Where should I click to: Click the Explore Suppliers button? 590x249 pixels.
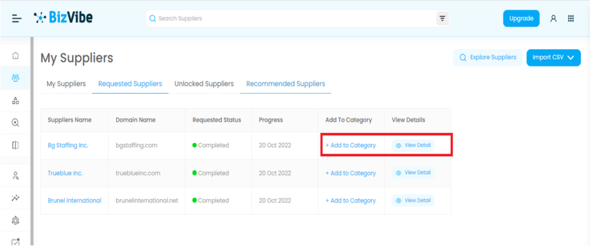488,58
